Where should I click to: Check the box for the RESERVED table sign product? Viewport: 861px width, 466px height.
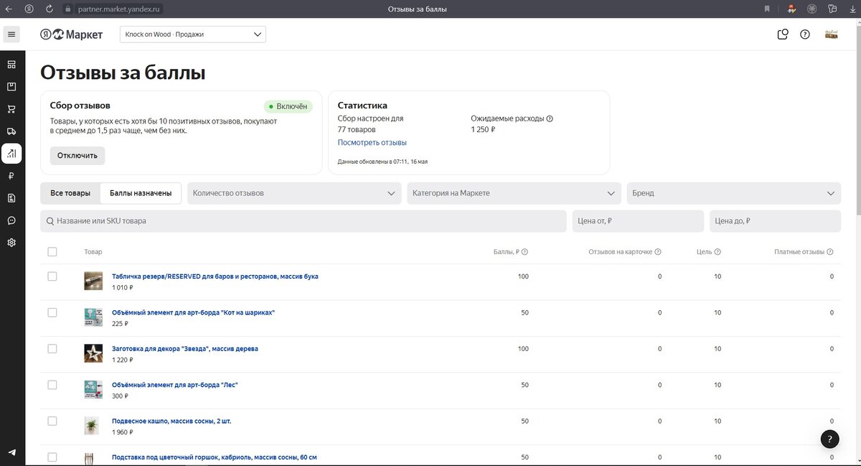click(x=52, y=276)
